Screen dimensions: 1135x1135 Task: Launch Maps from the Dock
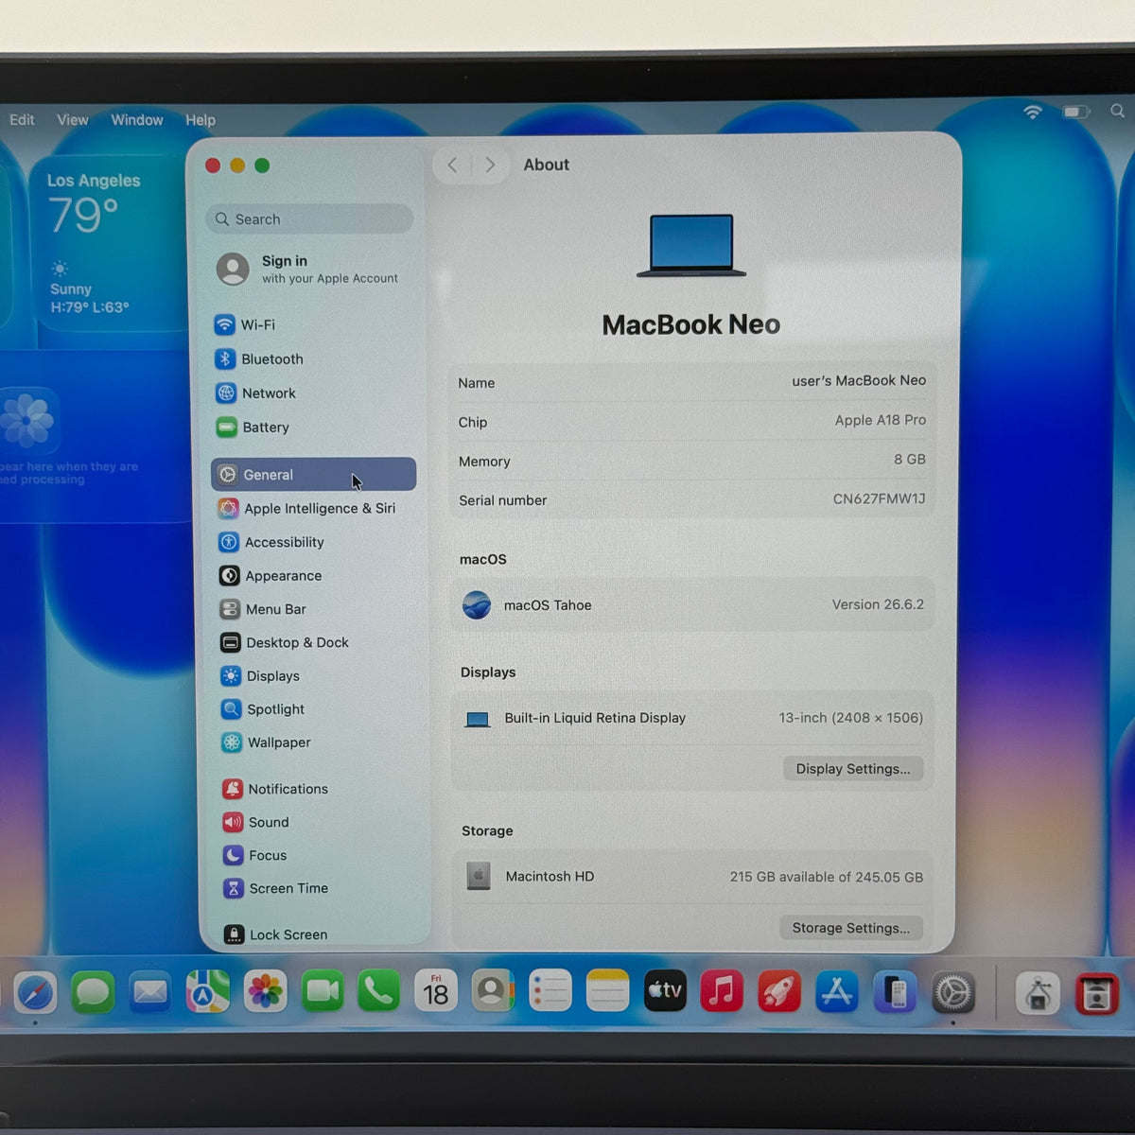(x=207, y=992)
